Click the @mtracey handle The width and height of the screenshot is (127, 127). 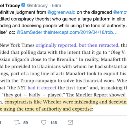click(x=37, y=6)
